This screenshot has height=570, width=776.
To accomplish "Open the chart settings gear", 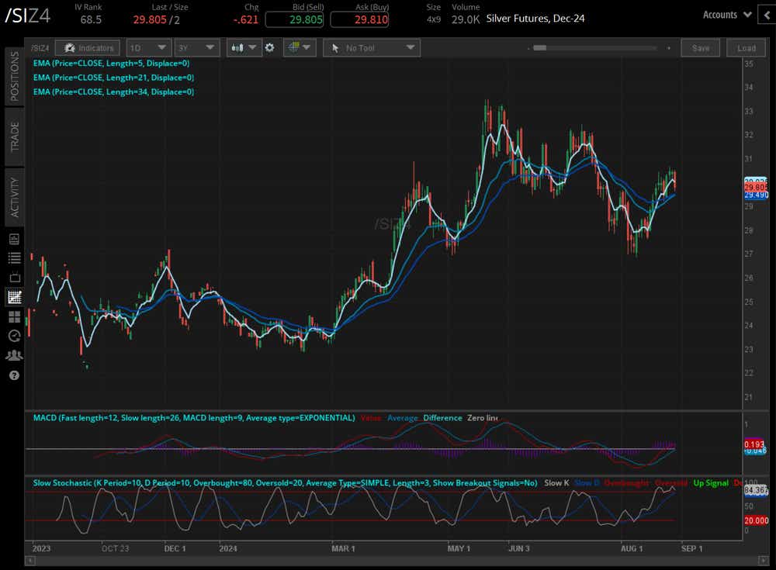I will click(x=270, y=47).
